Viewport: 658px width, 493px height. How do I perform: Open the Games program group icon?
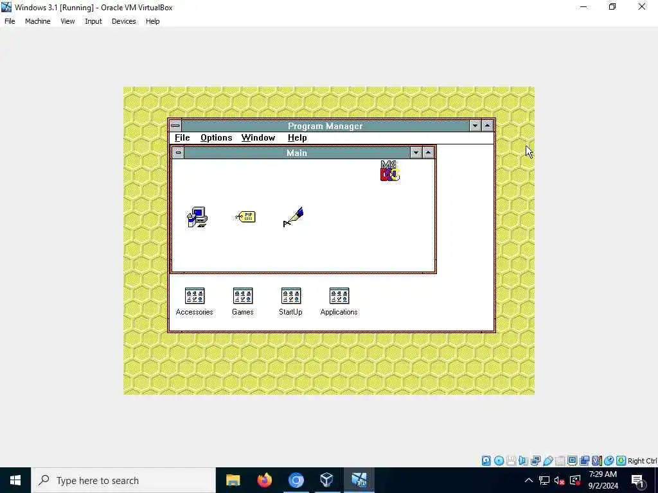tap(242, 302)
